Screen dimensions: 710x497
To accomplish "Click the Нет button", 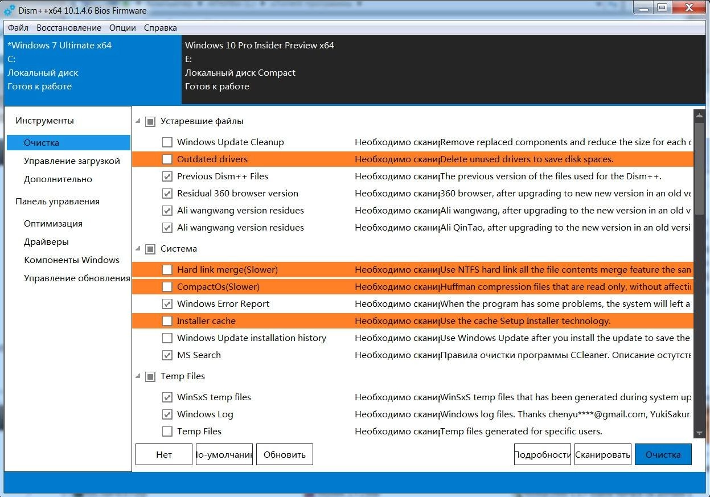I will pyautogui.click(x=164, y=454).
